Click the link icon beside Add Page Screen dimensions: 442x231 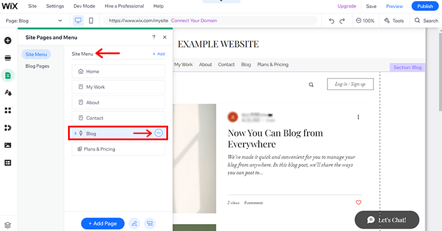tap(134, 223)
